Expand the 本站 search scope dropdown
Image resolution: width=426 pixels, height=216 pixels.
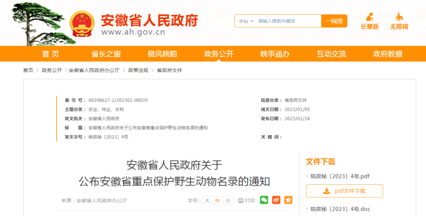pos(246,21)
